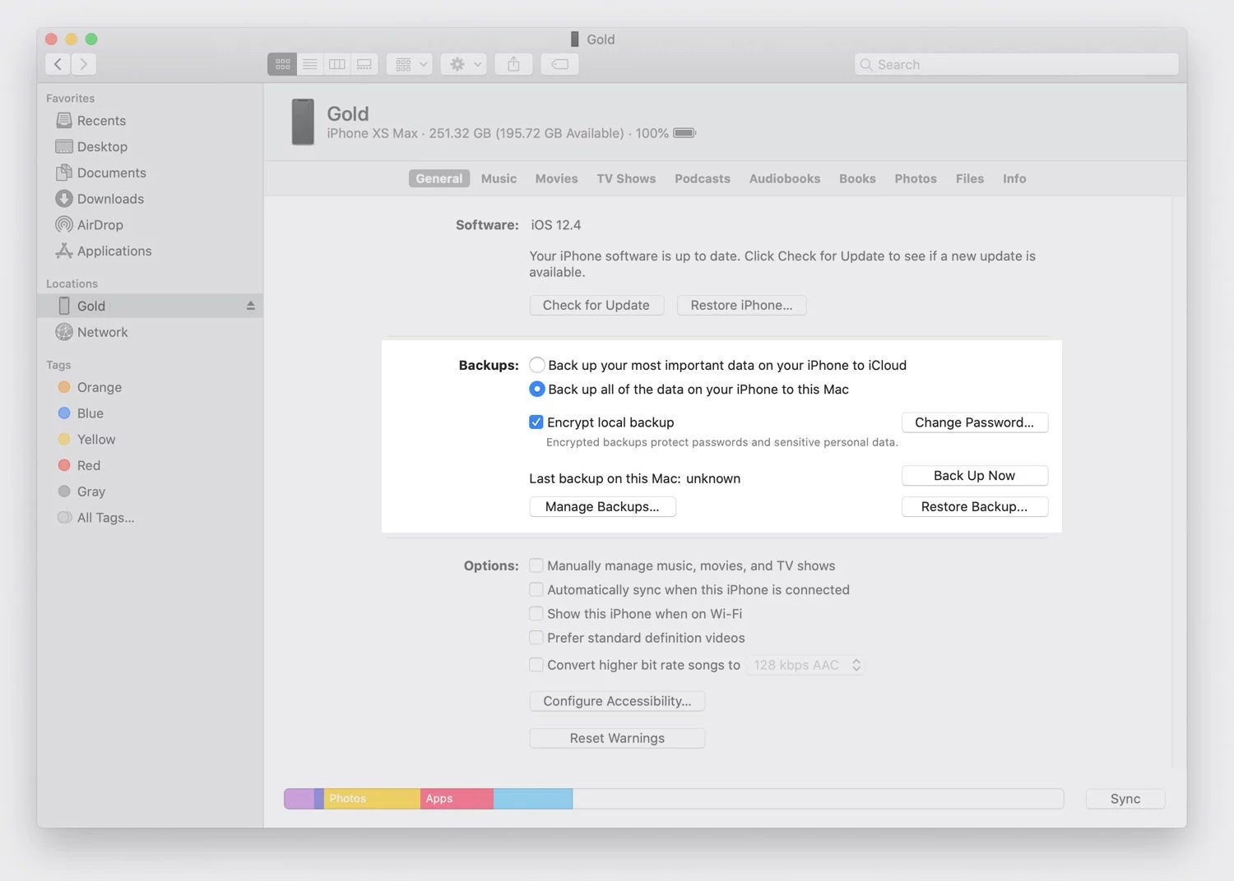Click the Share toolbar icon
The image size is (1234, 881).
(x=513, y=64)
